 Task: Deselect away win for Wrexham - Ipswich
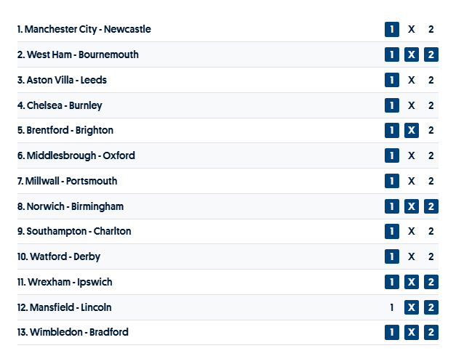pyautogui.click(x=431, y=282)
